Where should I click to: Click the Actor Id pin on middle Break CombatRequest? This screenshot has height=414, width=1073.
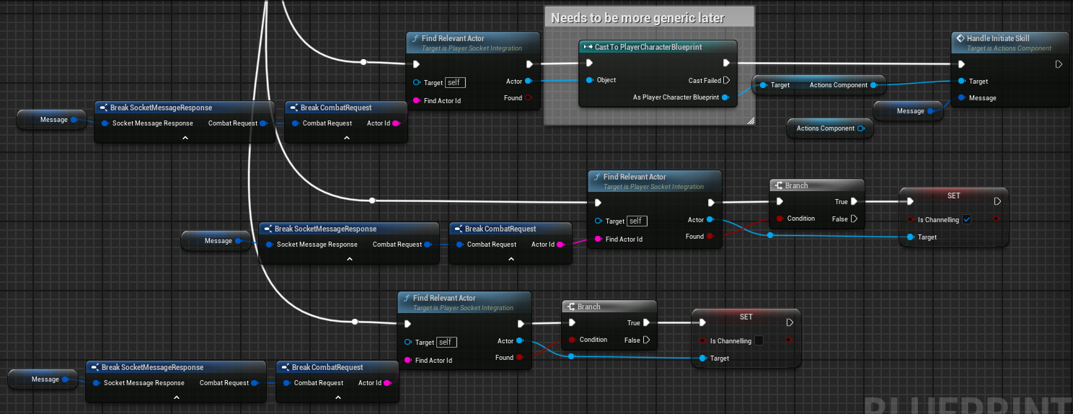(x=560, y=245)
